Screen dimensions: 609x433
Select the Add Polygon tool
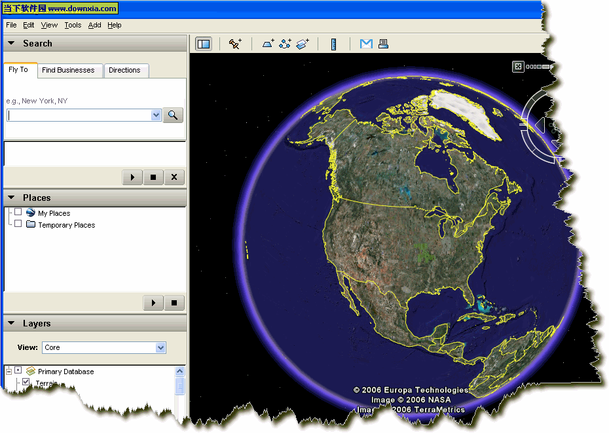pos(268,44)
